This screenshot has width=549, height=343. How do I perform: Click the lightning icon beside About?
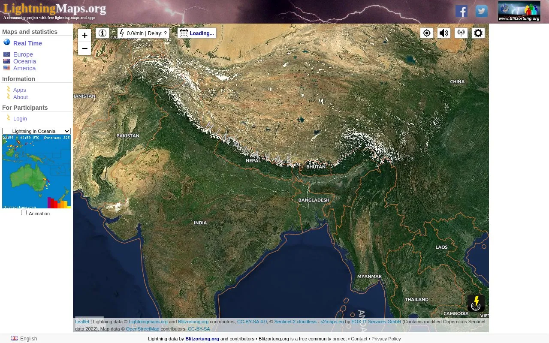(8, 96)
